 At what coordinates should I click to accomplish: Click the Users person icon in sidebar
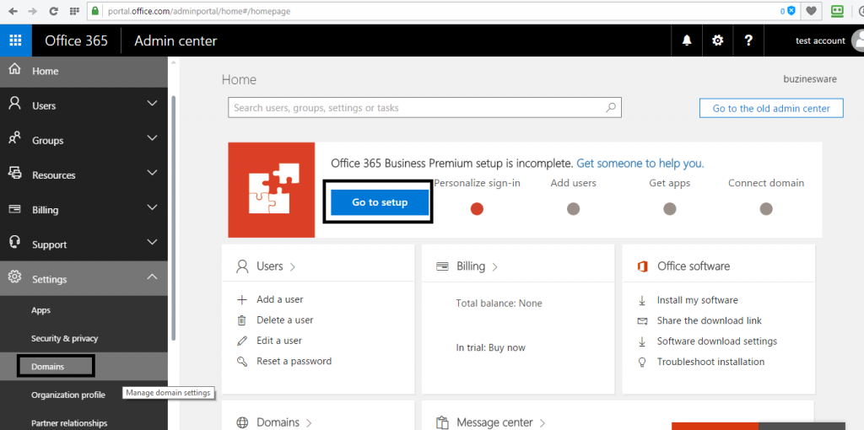pyautogui.click(x=15, y=104)
